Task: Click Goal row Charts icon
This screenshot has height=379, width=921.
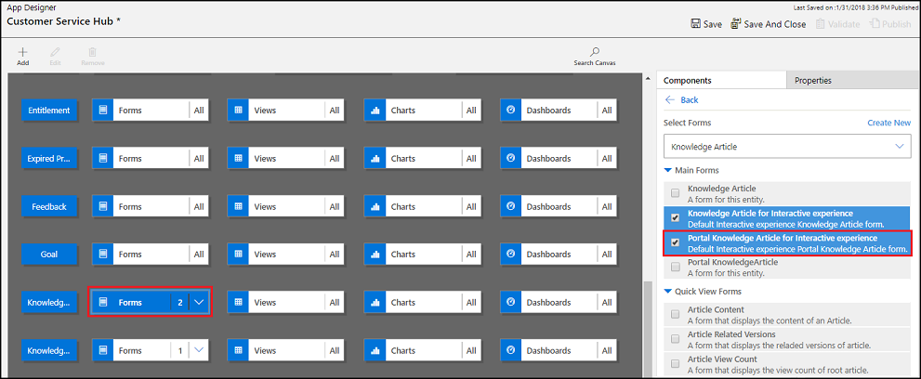Action: point(375,255)
